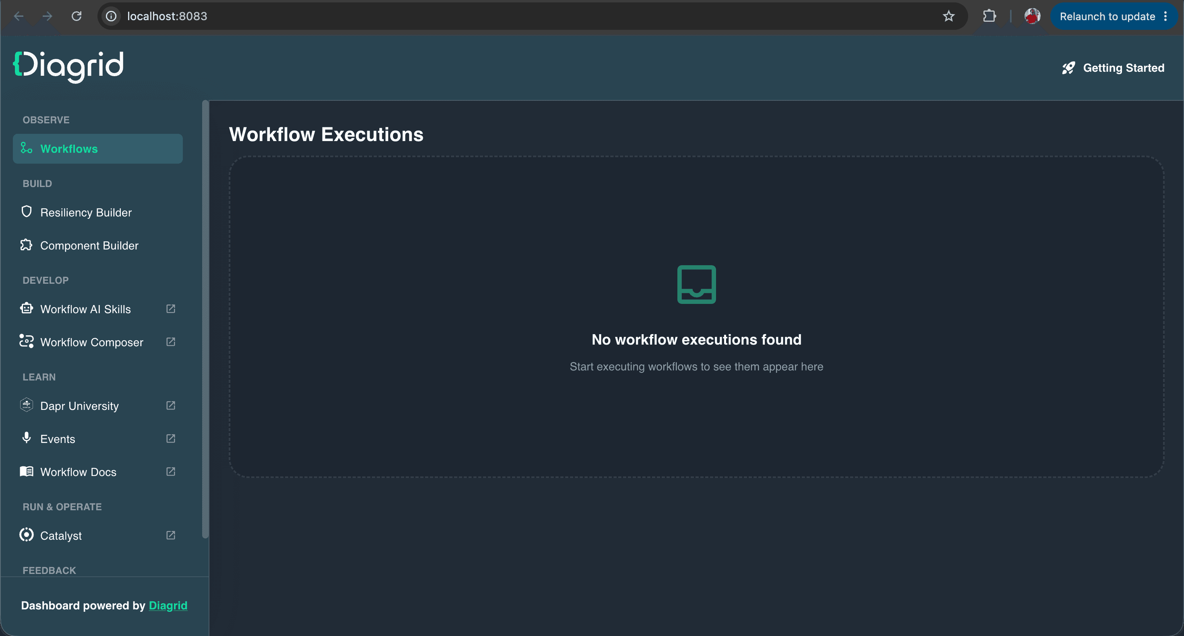Click the Component Builder puzzle icon
1184x636 pixels.
point(26,245)
